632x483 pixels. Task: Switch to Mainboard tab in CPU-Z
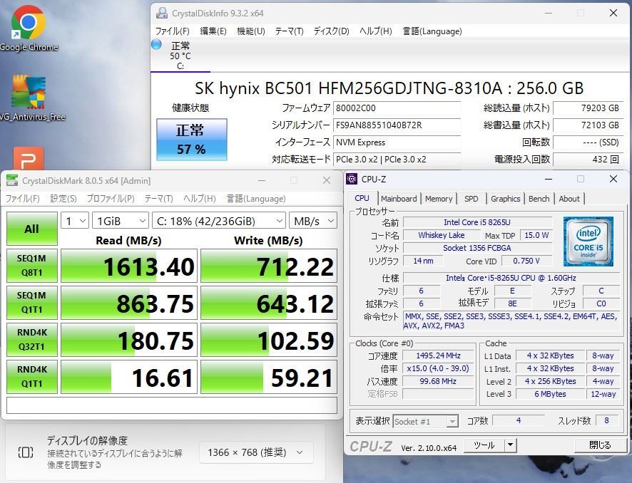point(399,199)
